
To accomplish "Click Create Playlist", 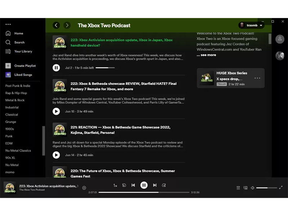I will click(x=21, y=66).
